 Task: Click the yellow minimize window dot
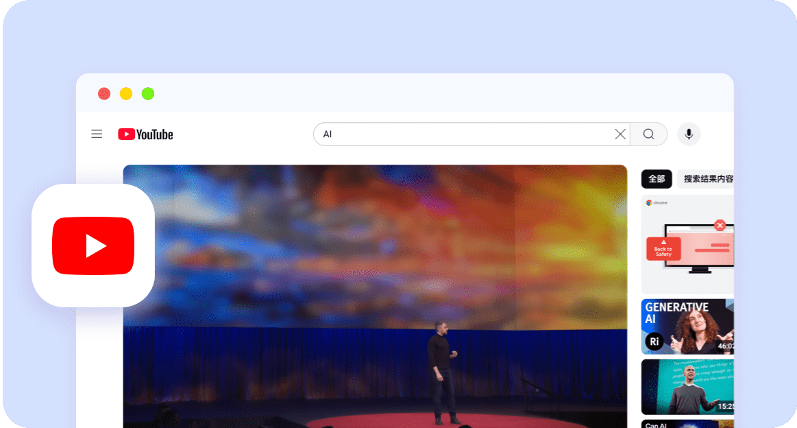pos(126,94)
